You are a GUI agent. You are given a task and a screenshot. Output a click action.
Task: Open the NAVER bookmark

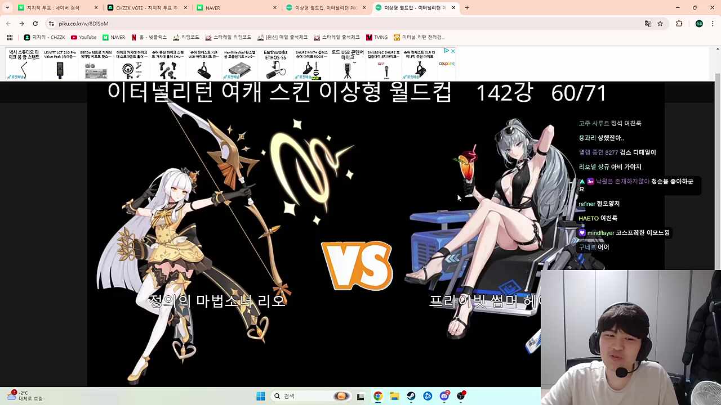click(114, 37)
